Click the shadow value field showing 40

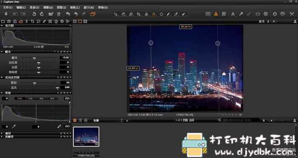coord(65,82)
